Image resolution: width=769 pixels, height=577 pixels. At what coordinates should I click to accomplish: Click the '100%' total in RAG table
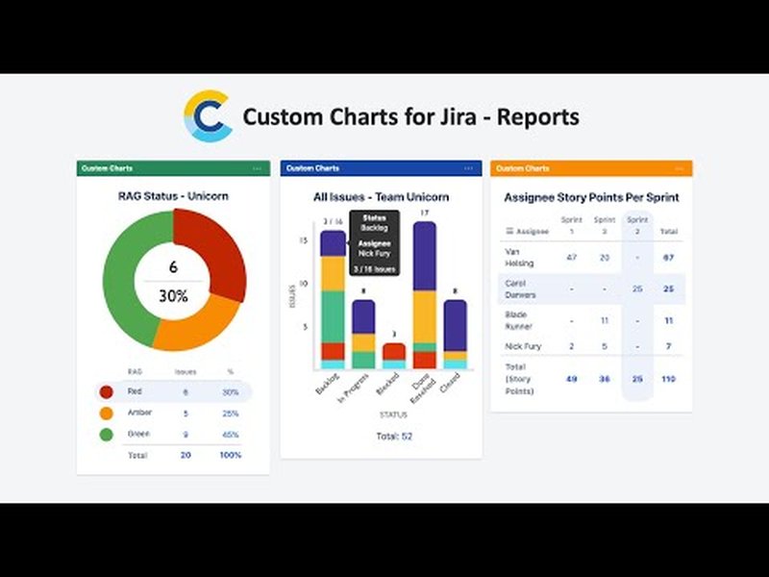coord(230,455)
